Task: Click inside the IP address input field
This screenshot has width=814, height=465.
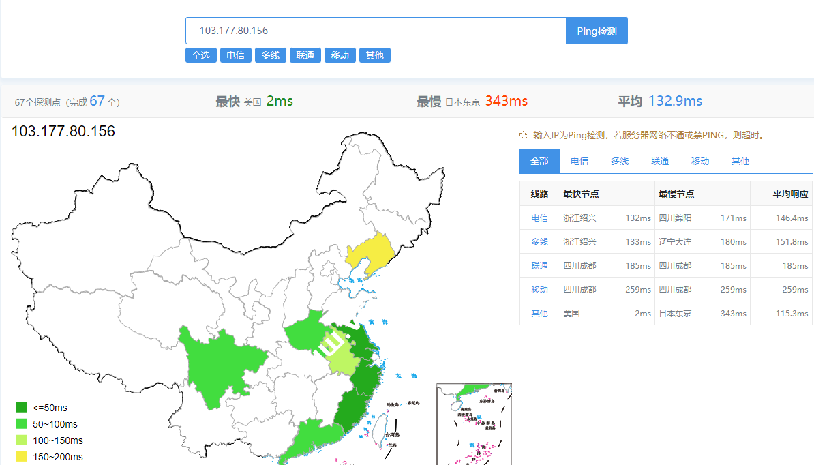Action: pyautogui.click(x=375, y=30)
